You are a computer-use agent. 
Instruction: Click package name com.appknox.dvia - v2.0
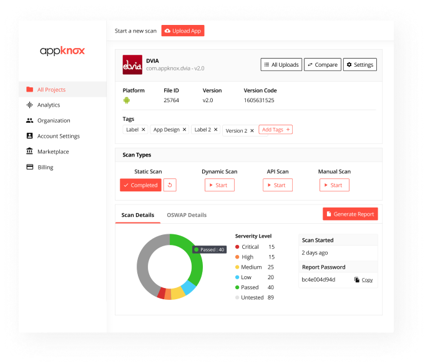pos(175,69)
